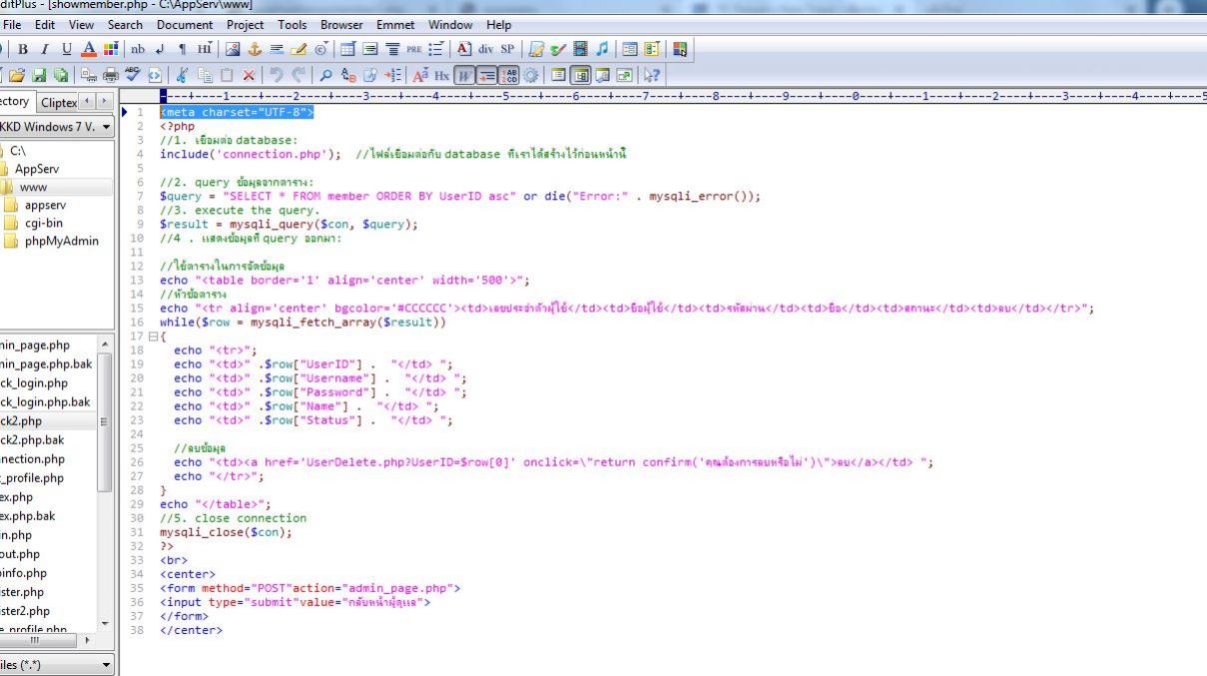
Task: Click line 7 SELECT query text
Action: 368,196
